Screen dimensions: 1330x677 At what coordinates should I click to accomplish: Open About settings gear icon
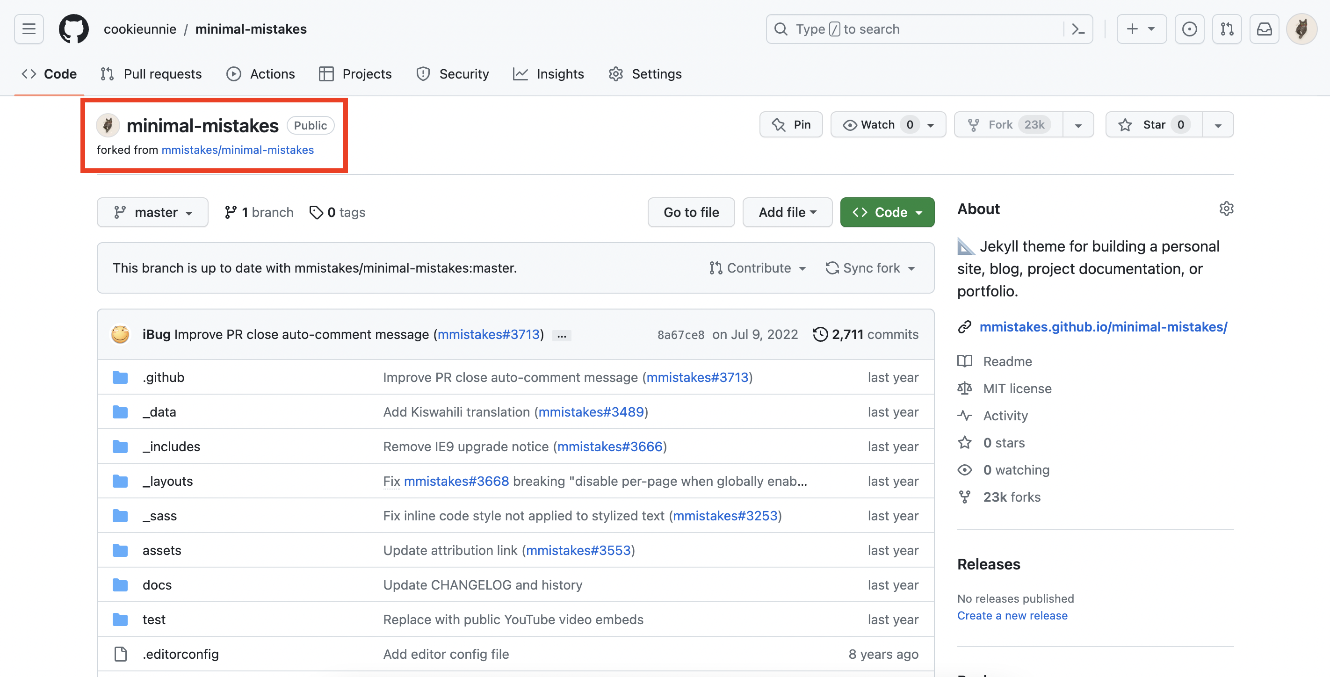pyautogui.click(x=1226, y=209)
